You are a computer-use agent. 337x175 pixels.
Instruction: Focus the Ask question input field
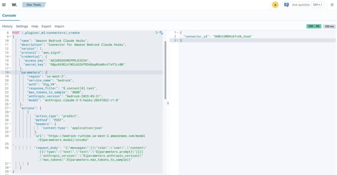coord(301,5)
